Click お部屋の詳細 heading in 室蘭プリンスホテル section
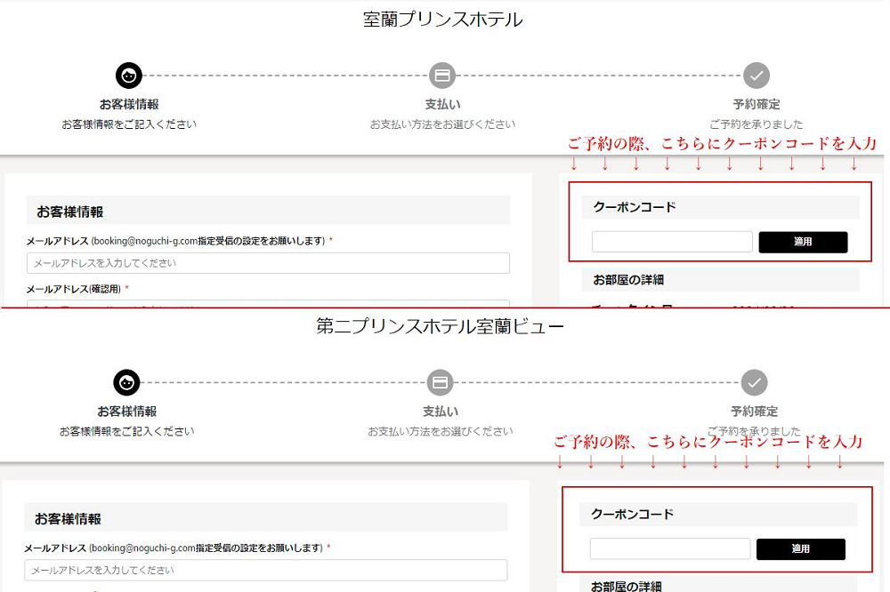 pyautogui.click(x=628, y=279)
